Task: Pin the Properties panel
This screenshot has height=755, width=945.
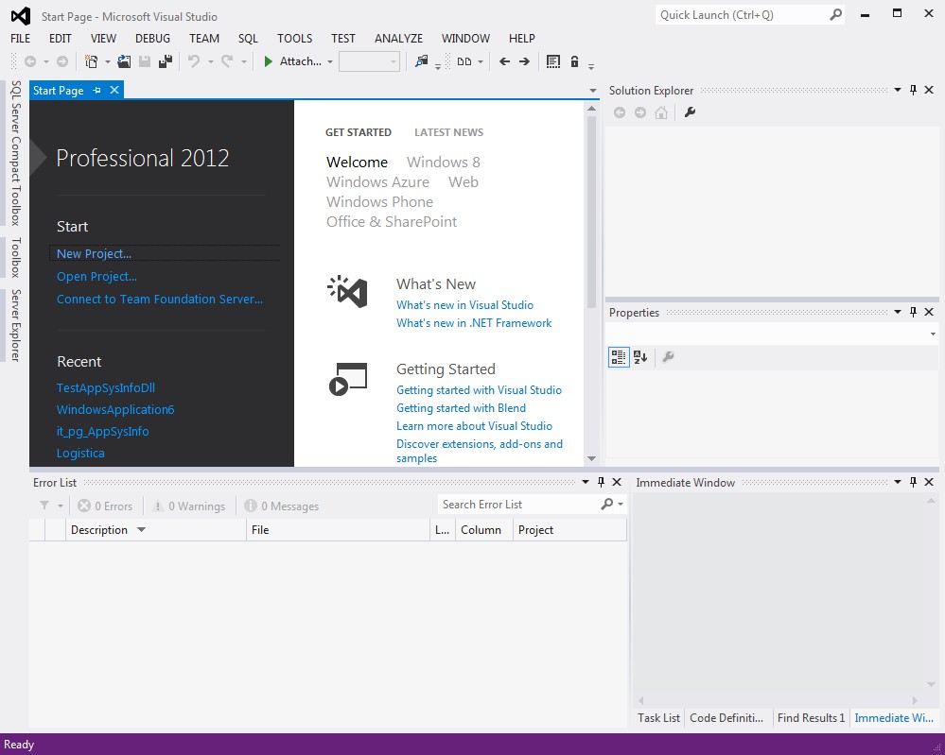Action: (913, 312)
